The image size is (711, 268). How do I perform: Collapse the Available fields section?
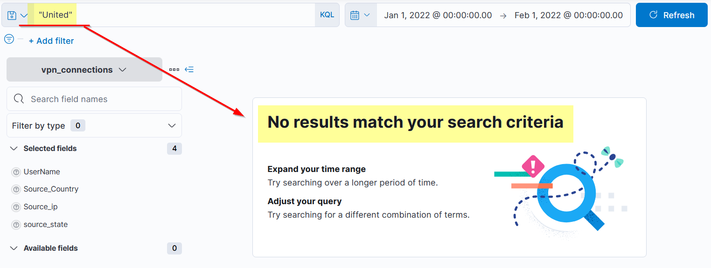tap(14, 248)
